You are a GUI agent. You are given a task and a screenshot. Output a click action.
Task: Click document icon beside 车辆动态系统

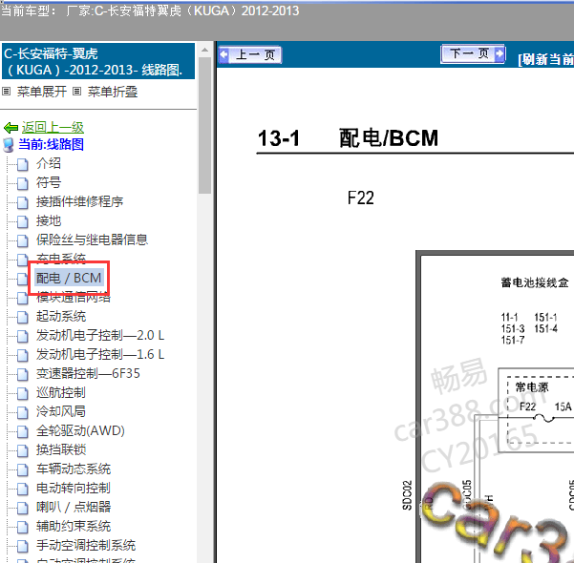pos(23,469)
